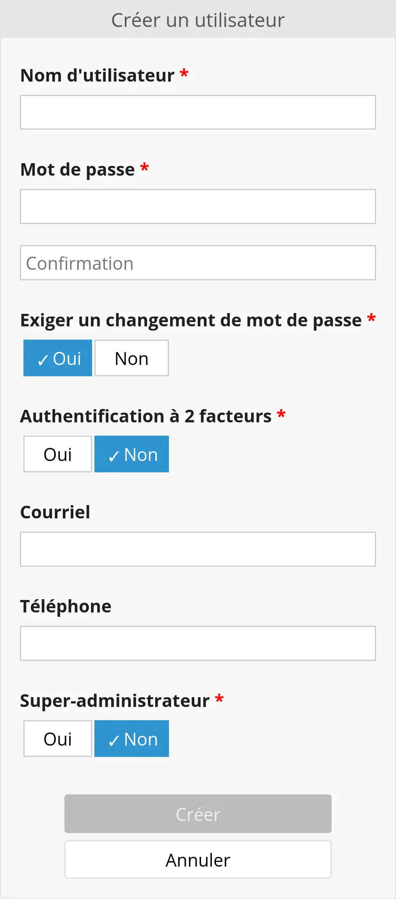Image resolution: width=396 pixels, height=899 pixels.
Task: Enable Oui for Authentification à 2 facteurs
Action: click(x=58, y=454)
